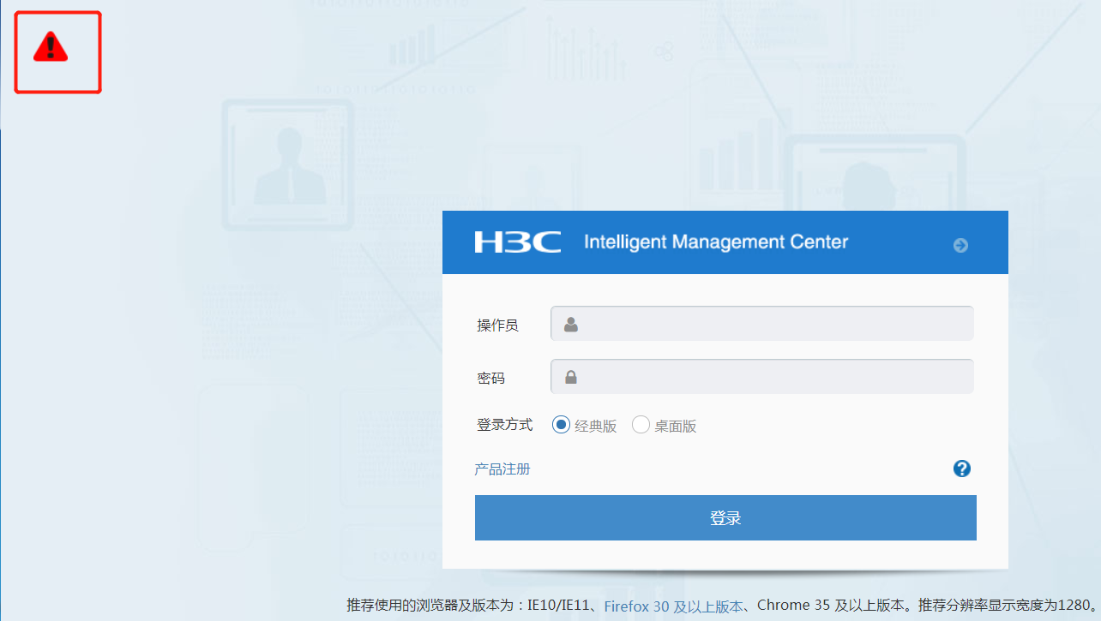Image resolution: width=1101 pixels, height=621 pixels.
Task: Open the 产品注册 product registration link
Action: 502,469
